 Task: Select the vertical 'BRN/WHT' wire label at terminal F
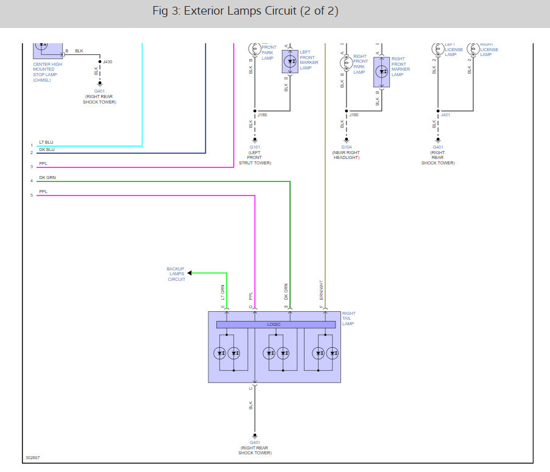coord(322,290)
